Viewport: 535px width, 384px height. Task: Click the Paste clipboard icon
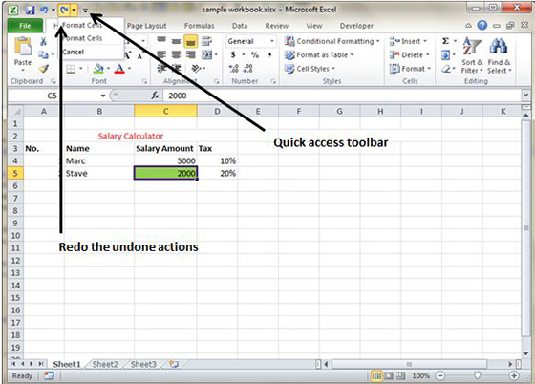[23, 46]
